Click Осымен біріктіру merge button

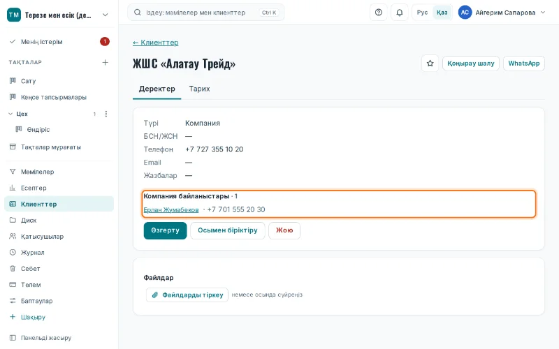[228, 230]
